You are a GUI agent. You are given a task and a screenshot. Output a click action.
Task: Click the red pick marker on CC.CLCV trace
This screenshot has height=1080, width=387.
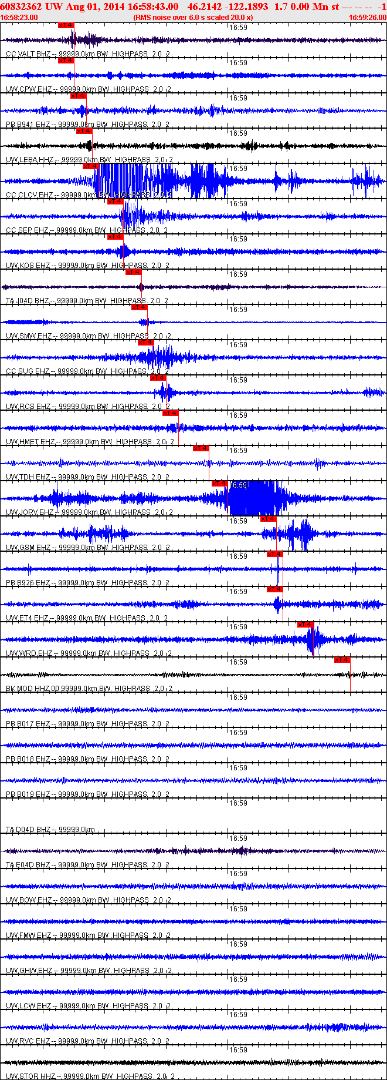pyautogui.click(x=91, y=166)
